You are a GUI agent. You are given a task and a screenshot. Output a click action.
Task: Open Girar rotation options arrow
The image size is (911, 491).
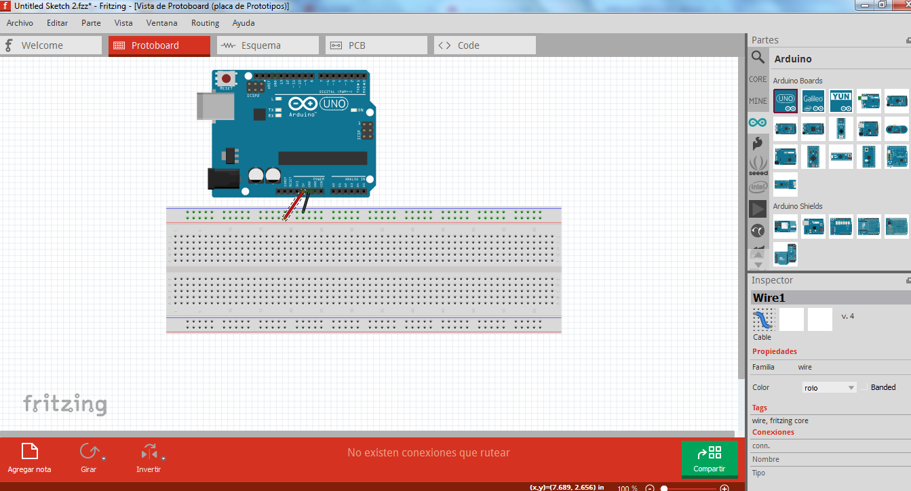click(x=103, y=458)
